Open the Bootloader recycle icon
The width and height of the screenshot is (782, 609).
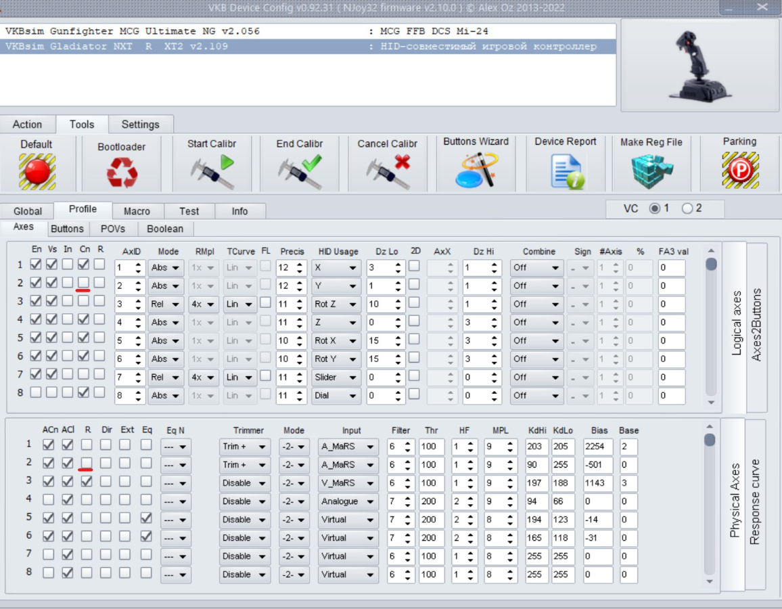pos(122,173)
